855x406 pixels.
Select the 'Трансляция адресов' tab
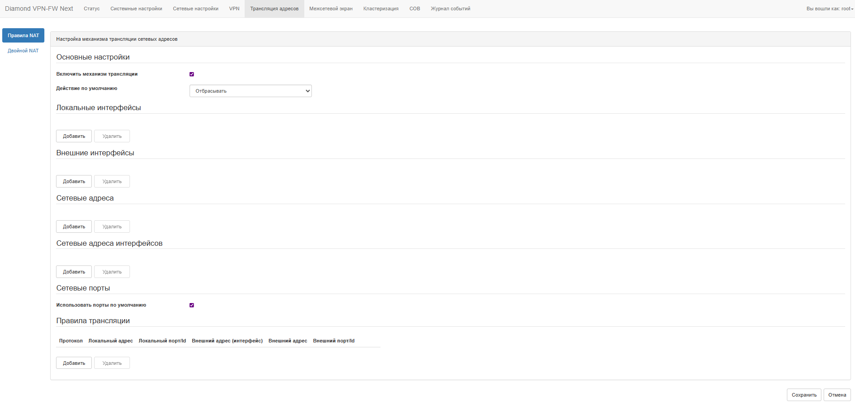point(274,9)
